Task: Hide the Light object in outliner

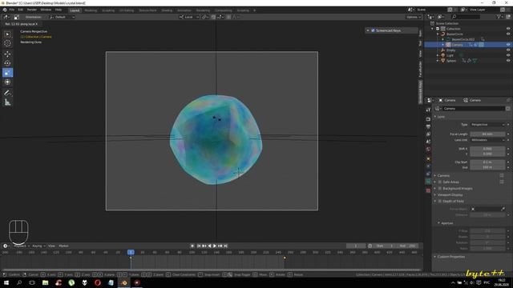Action: click(x=508, y=55)
